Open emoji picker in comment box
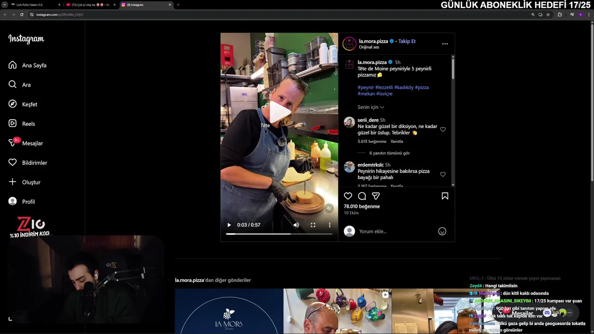594x334 pixels. [442, 231]
